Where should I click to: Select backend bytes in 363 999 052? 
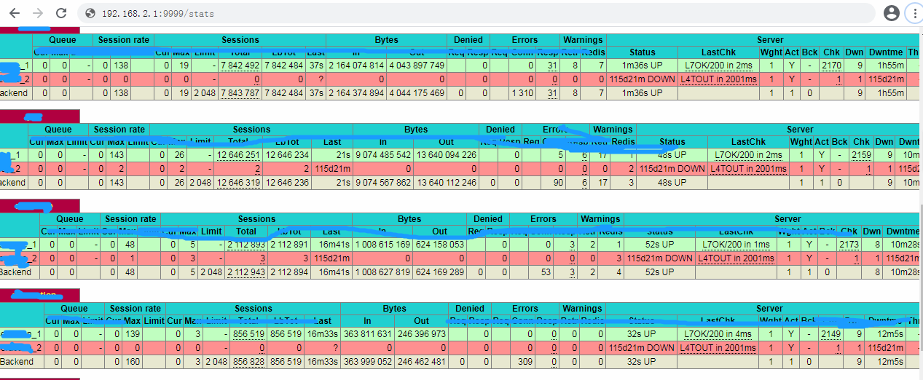pos(367,362)
